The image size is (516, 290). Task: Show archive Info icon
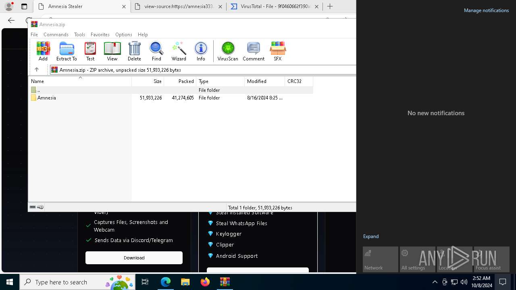201,51
